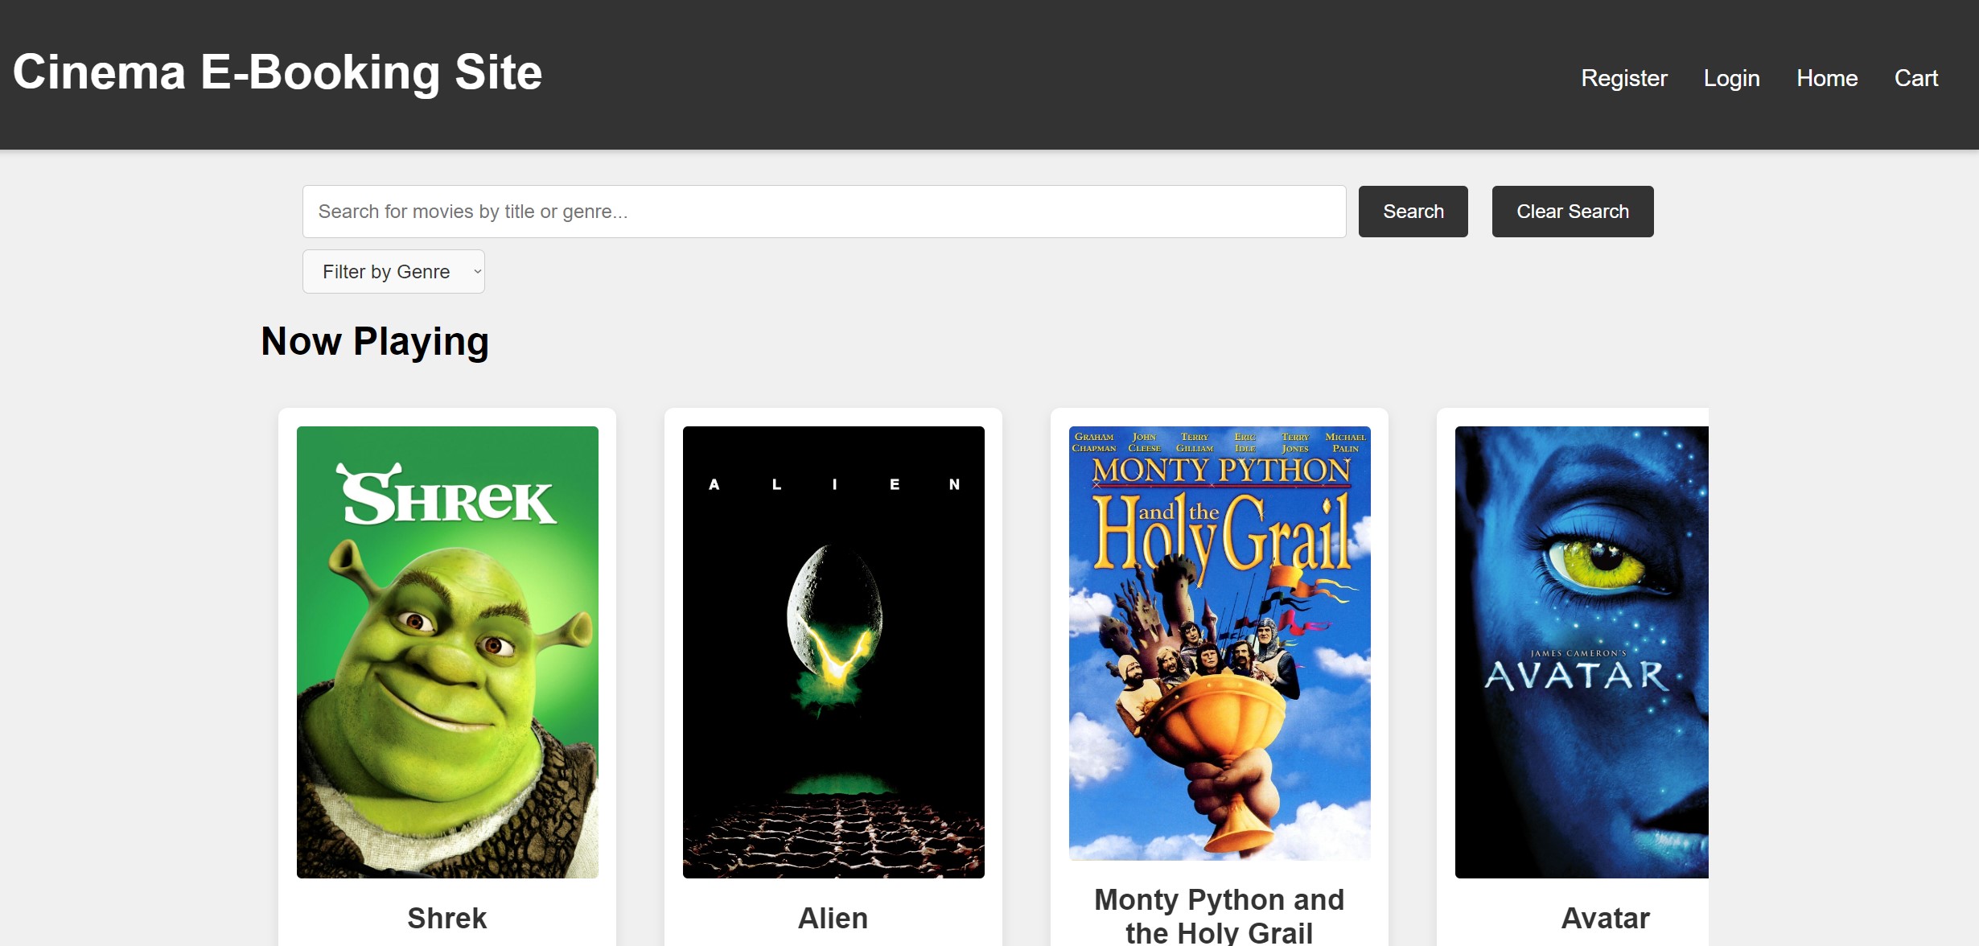1979x946 pixels.
Task: Open the Cart from the navigation bar
Action: coord(1916,77)
